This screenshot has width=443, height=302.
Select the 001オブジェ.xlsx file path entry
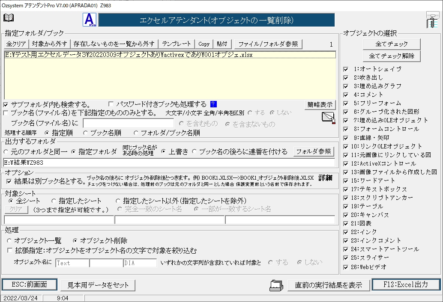coord(129,55)
